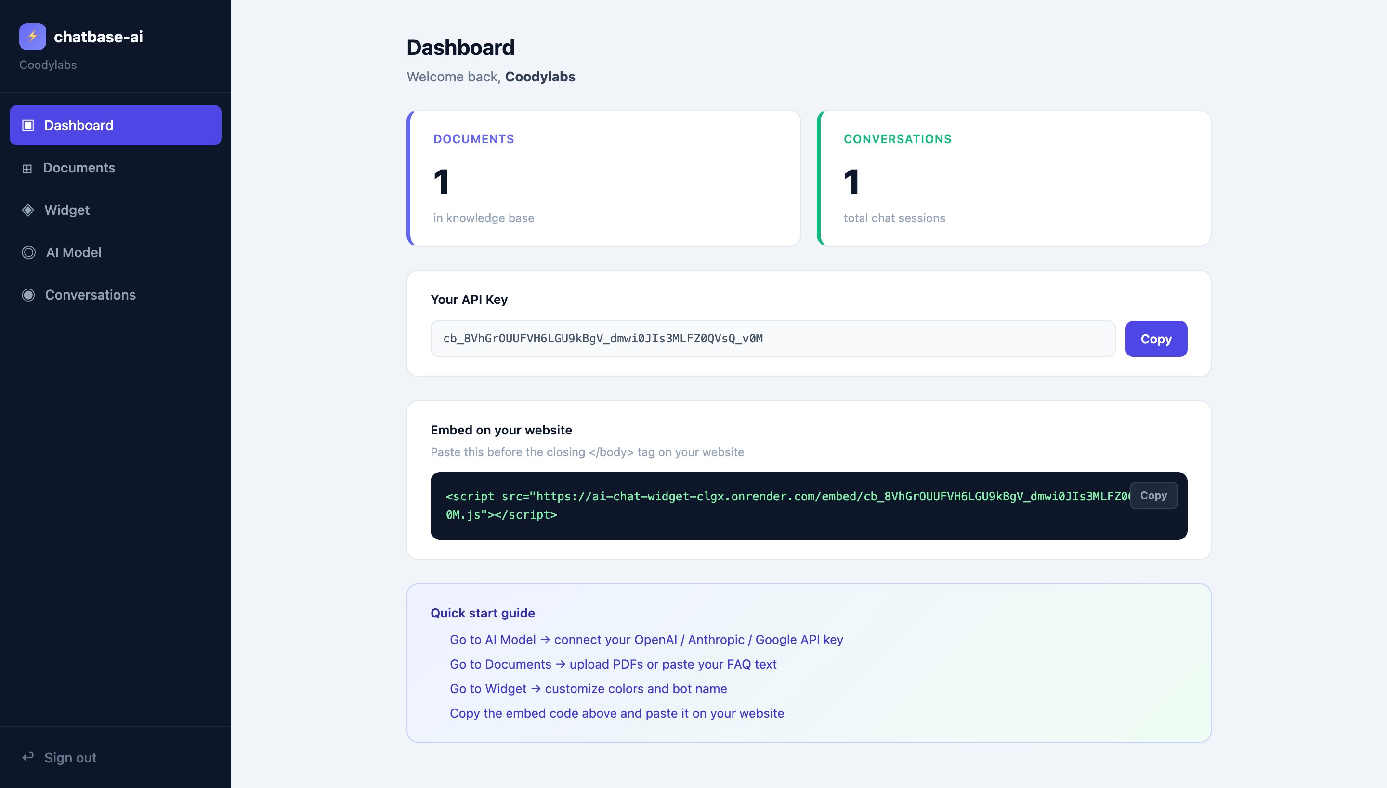Click 'Copy the embed code above' step
Viewport: 1387px width, 788px height.
pyautogui.click(x=616, y=713)
